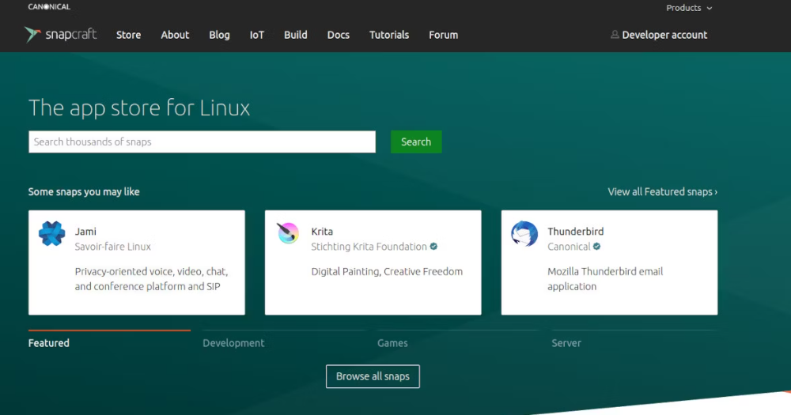Open the Thunderbird snap title

tap(576, 232)
